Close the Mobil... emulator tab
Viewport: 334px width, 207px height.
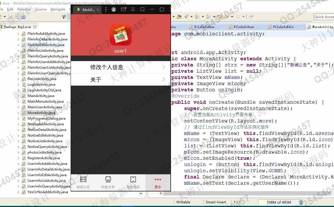98,10
